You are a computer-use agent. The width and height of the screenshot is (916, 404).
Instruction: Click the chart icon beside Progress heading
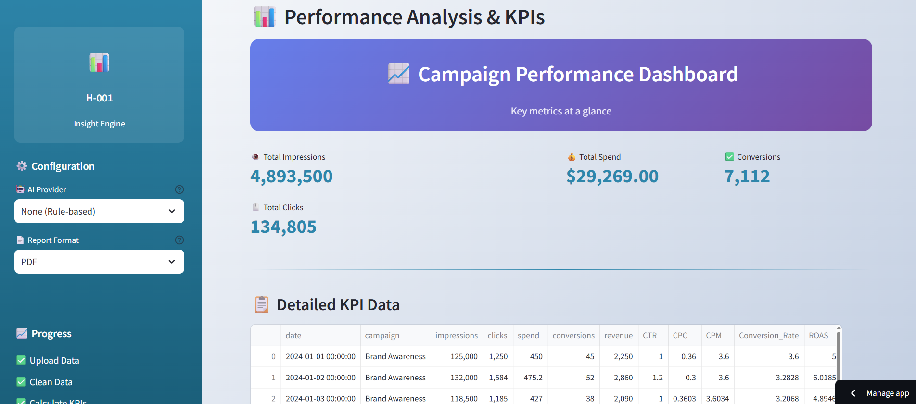click(22, 333)
